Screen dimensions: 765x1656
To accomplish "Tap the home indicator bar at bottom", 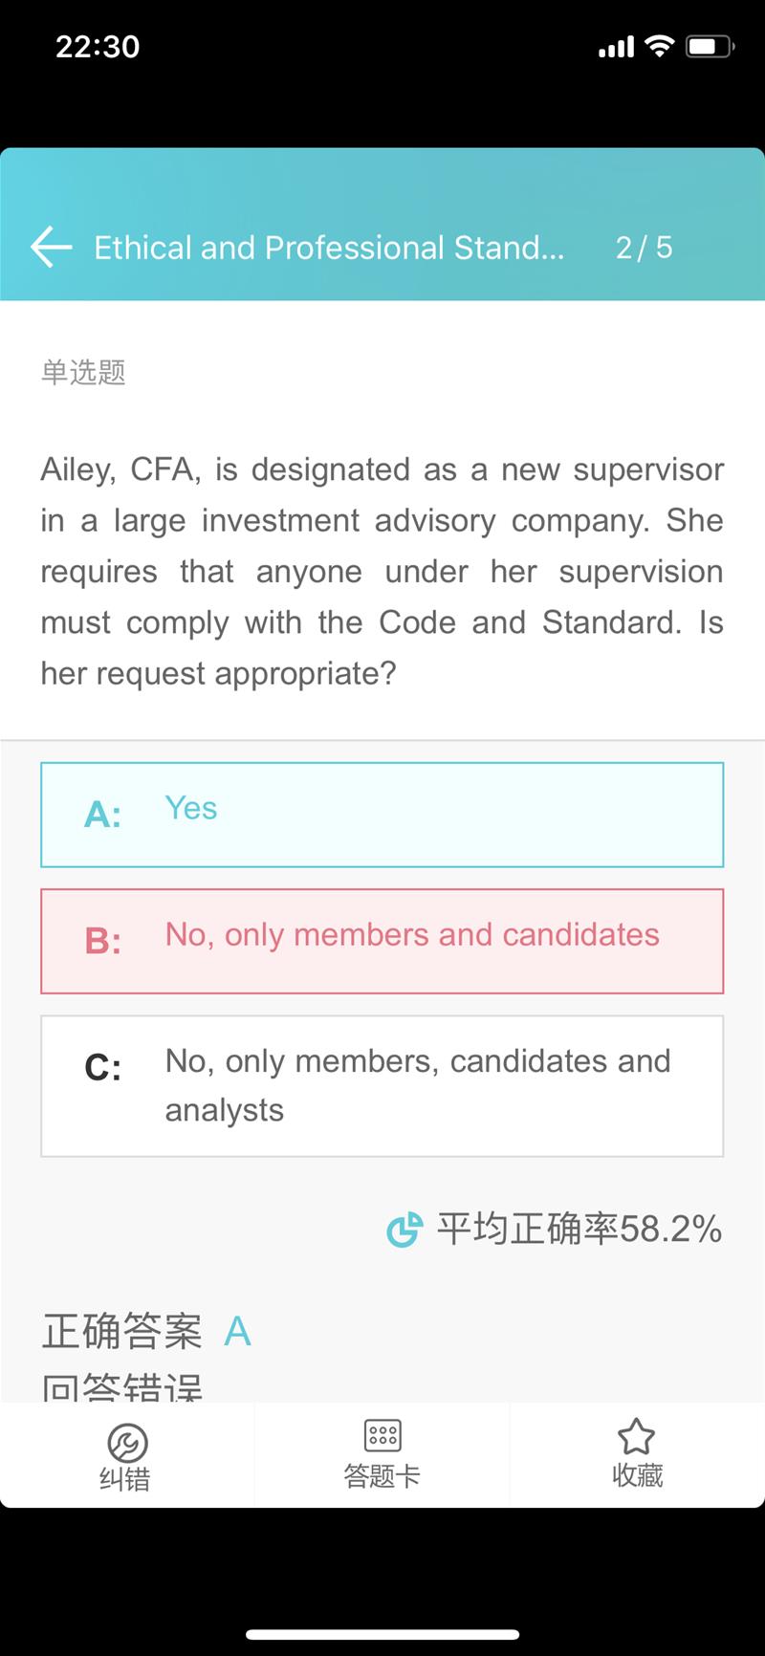I will point(382,1635).
